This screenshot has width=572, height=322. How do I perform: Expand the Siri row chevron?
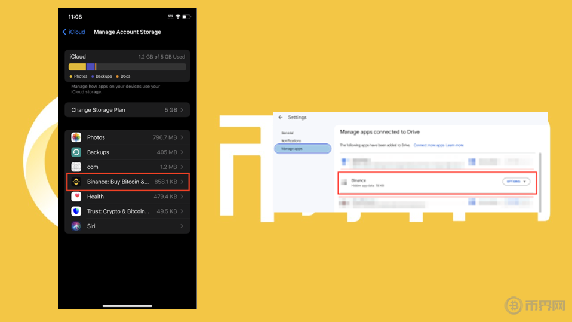coord(182,226)
